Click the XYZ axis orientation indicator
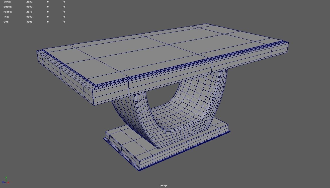This screenshot has height=188, width=330. point(6,180)
